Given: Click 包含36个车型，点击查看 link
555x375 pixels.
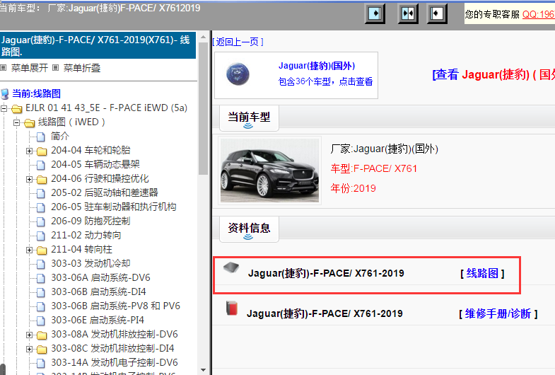Looking at the screenshot, I should coord(325,81).
